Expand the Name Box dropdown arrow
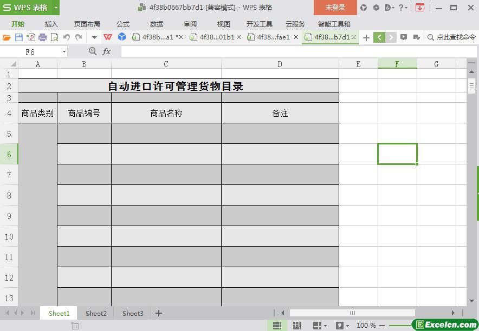The height and width of the screenshot is (331, 479). 64,51
